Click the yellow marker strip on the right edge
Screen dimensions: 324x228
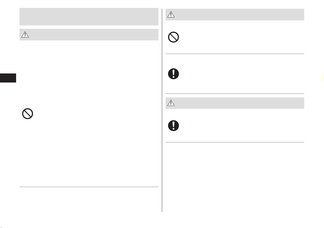point(323,78)
